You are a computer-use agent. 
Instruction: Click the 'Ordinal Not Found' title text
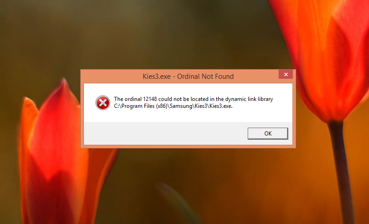(205, 77)
